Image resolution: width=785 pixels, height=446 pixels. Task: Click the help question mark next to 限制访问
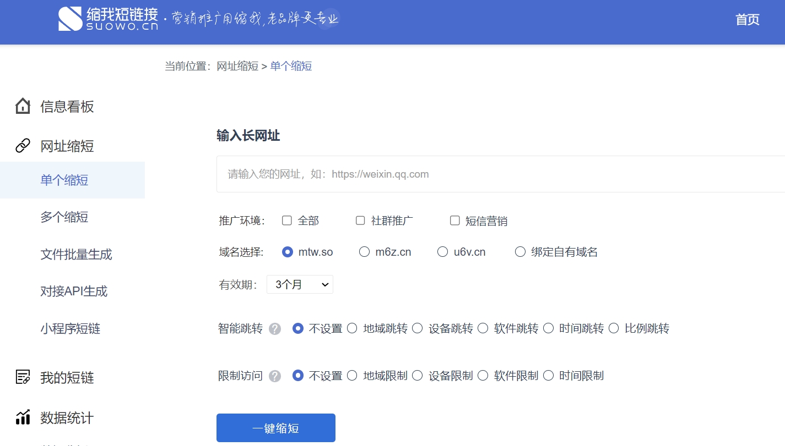point(275,376)
